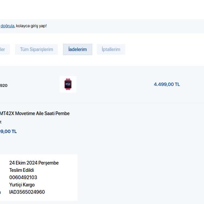Select the İadelerim tab
204x204 pixels.
click(78, 49)
